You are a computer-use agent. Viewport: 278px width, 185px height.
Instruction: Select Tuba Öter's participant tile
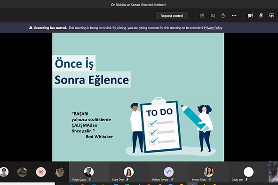click(129, 172)
